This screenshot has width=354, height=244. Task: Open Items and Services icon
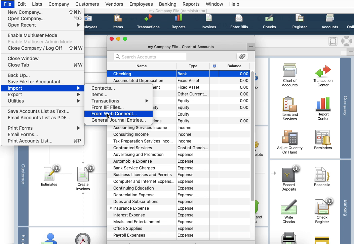pos(290,109)
